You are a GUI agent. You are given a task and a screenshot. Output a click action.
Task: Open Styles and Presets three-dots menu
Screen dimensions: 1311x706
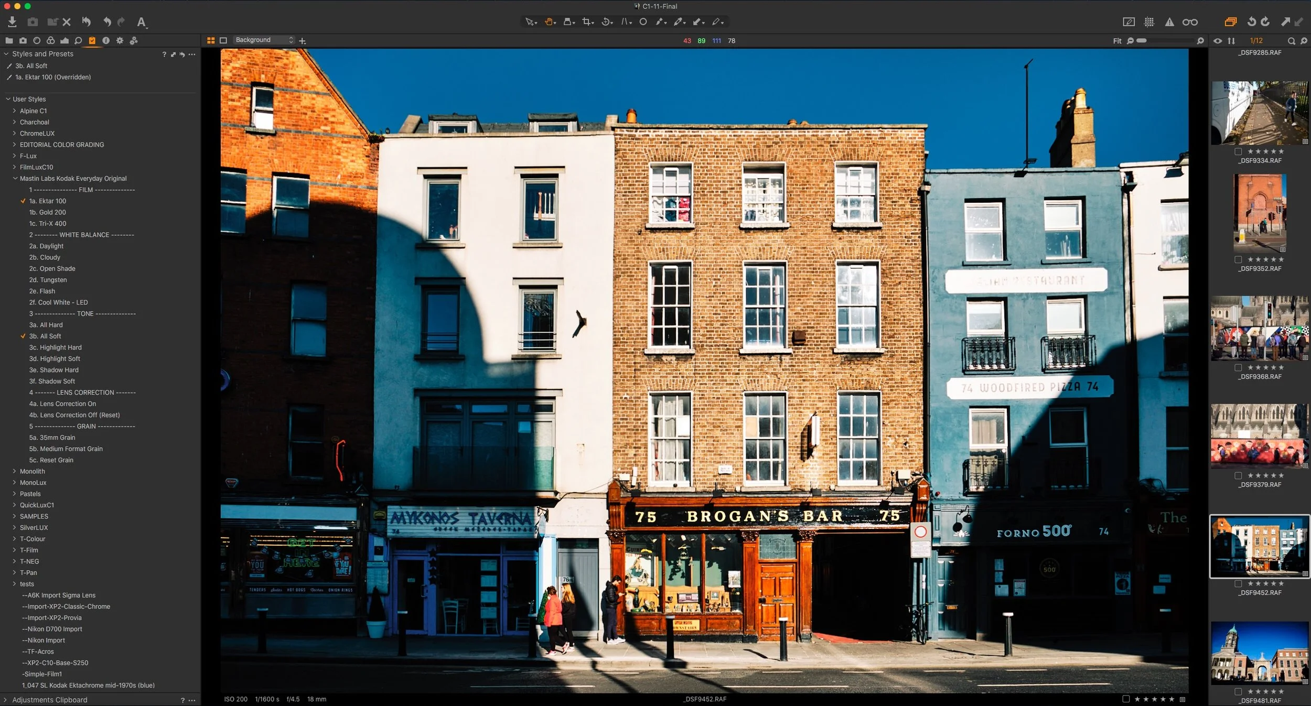pyautogui.click(x=192, y=55)
